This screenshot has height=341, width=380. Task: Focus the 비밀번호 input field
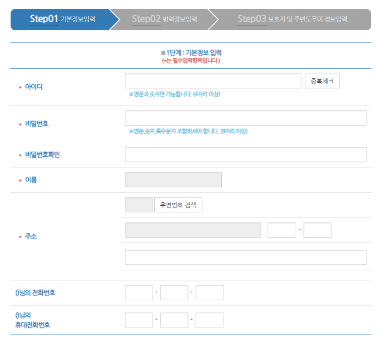point(246,118)
